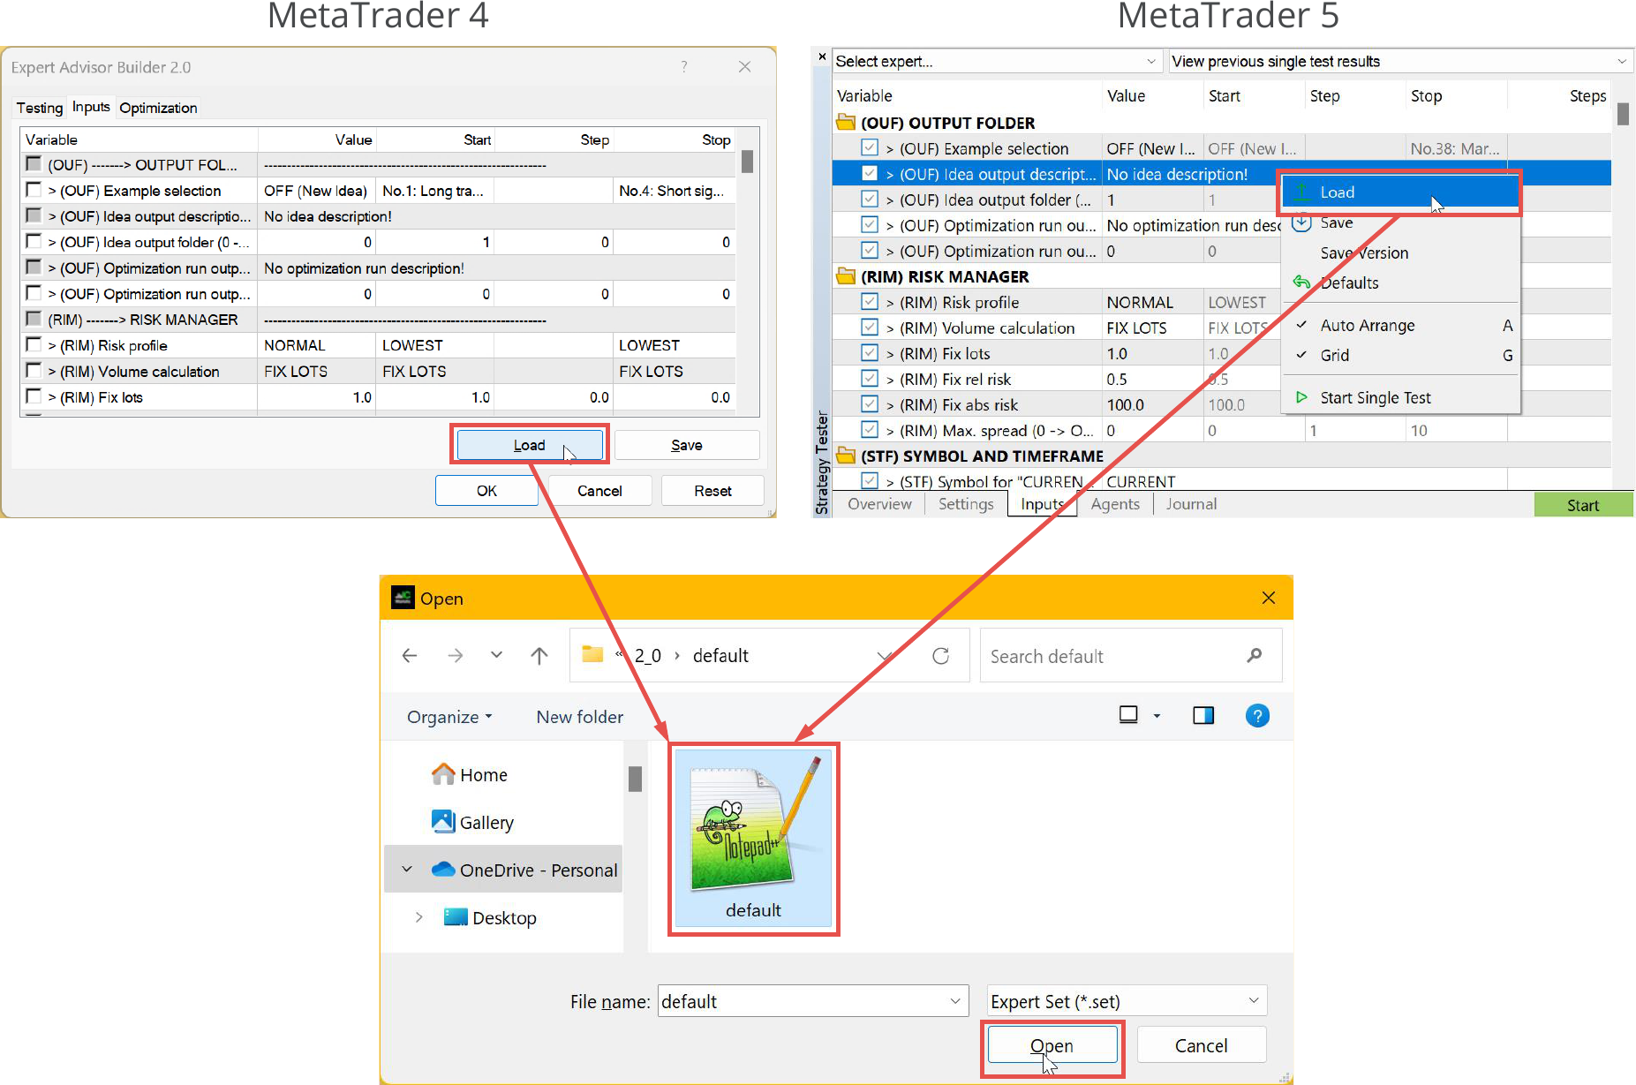
Task: Toggle MT4 checkbox for (RIM) Fix lots
Action: click(34, 396)
